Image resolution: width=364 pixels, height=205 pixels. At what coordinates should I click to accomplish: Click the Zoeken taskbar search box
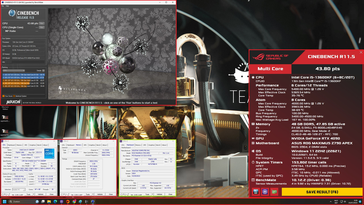click(24, 202)
